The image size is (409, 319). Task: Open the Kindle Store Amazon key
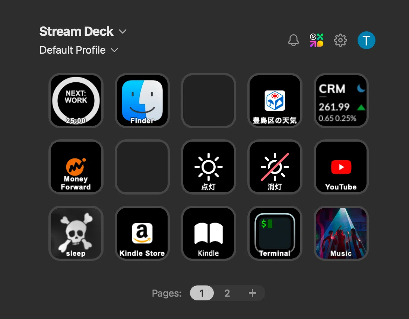coord(142,233)
